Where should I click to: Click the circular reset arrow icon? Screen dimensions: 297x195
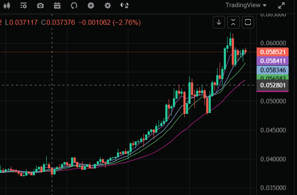pos(74,6)
